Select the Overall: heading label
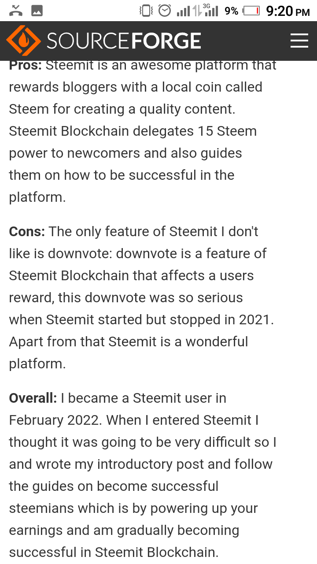Screen dimensions: 317x564 [33, 398]
